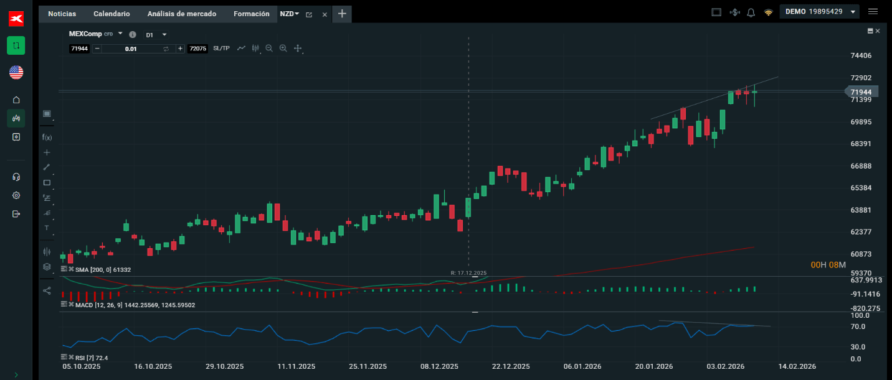Image resolution: width=892 pixels, height=380 pixels.
Task: Click the 0.01 volume input field
Action: (131, 49)
